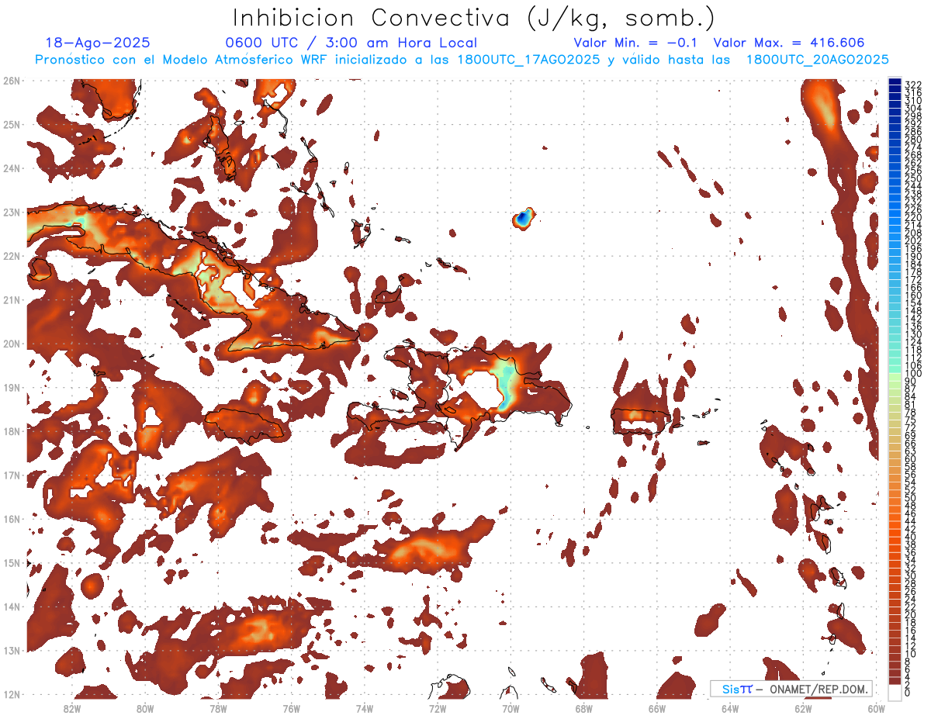Click the 202 value on the color scale
The image size is (931, 719).
tap(913, 240)
